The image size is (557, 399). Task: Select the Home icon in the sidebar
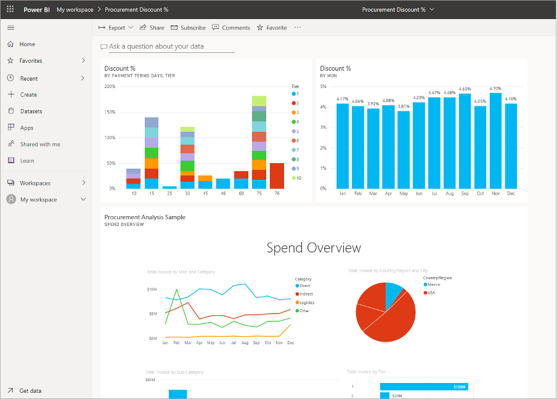[x=10, y=44]
